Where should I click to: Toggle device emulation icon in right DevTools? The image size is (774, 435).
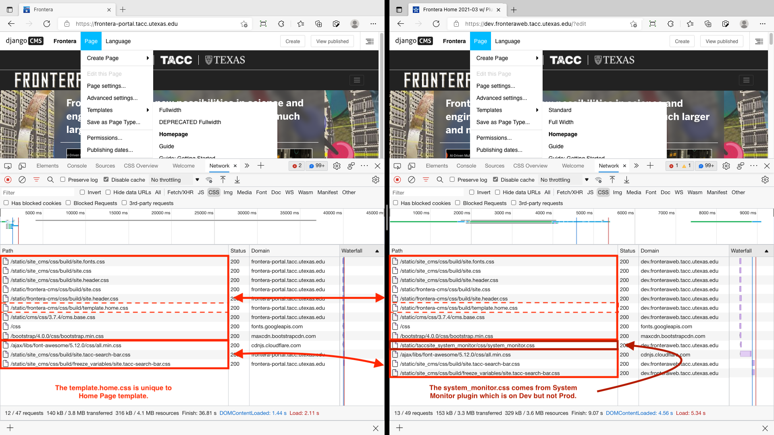point(412,166)
